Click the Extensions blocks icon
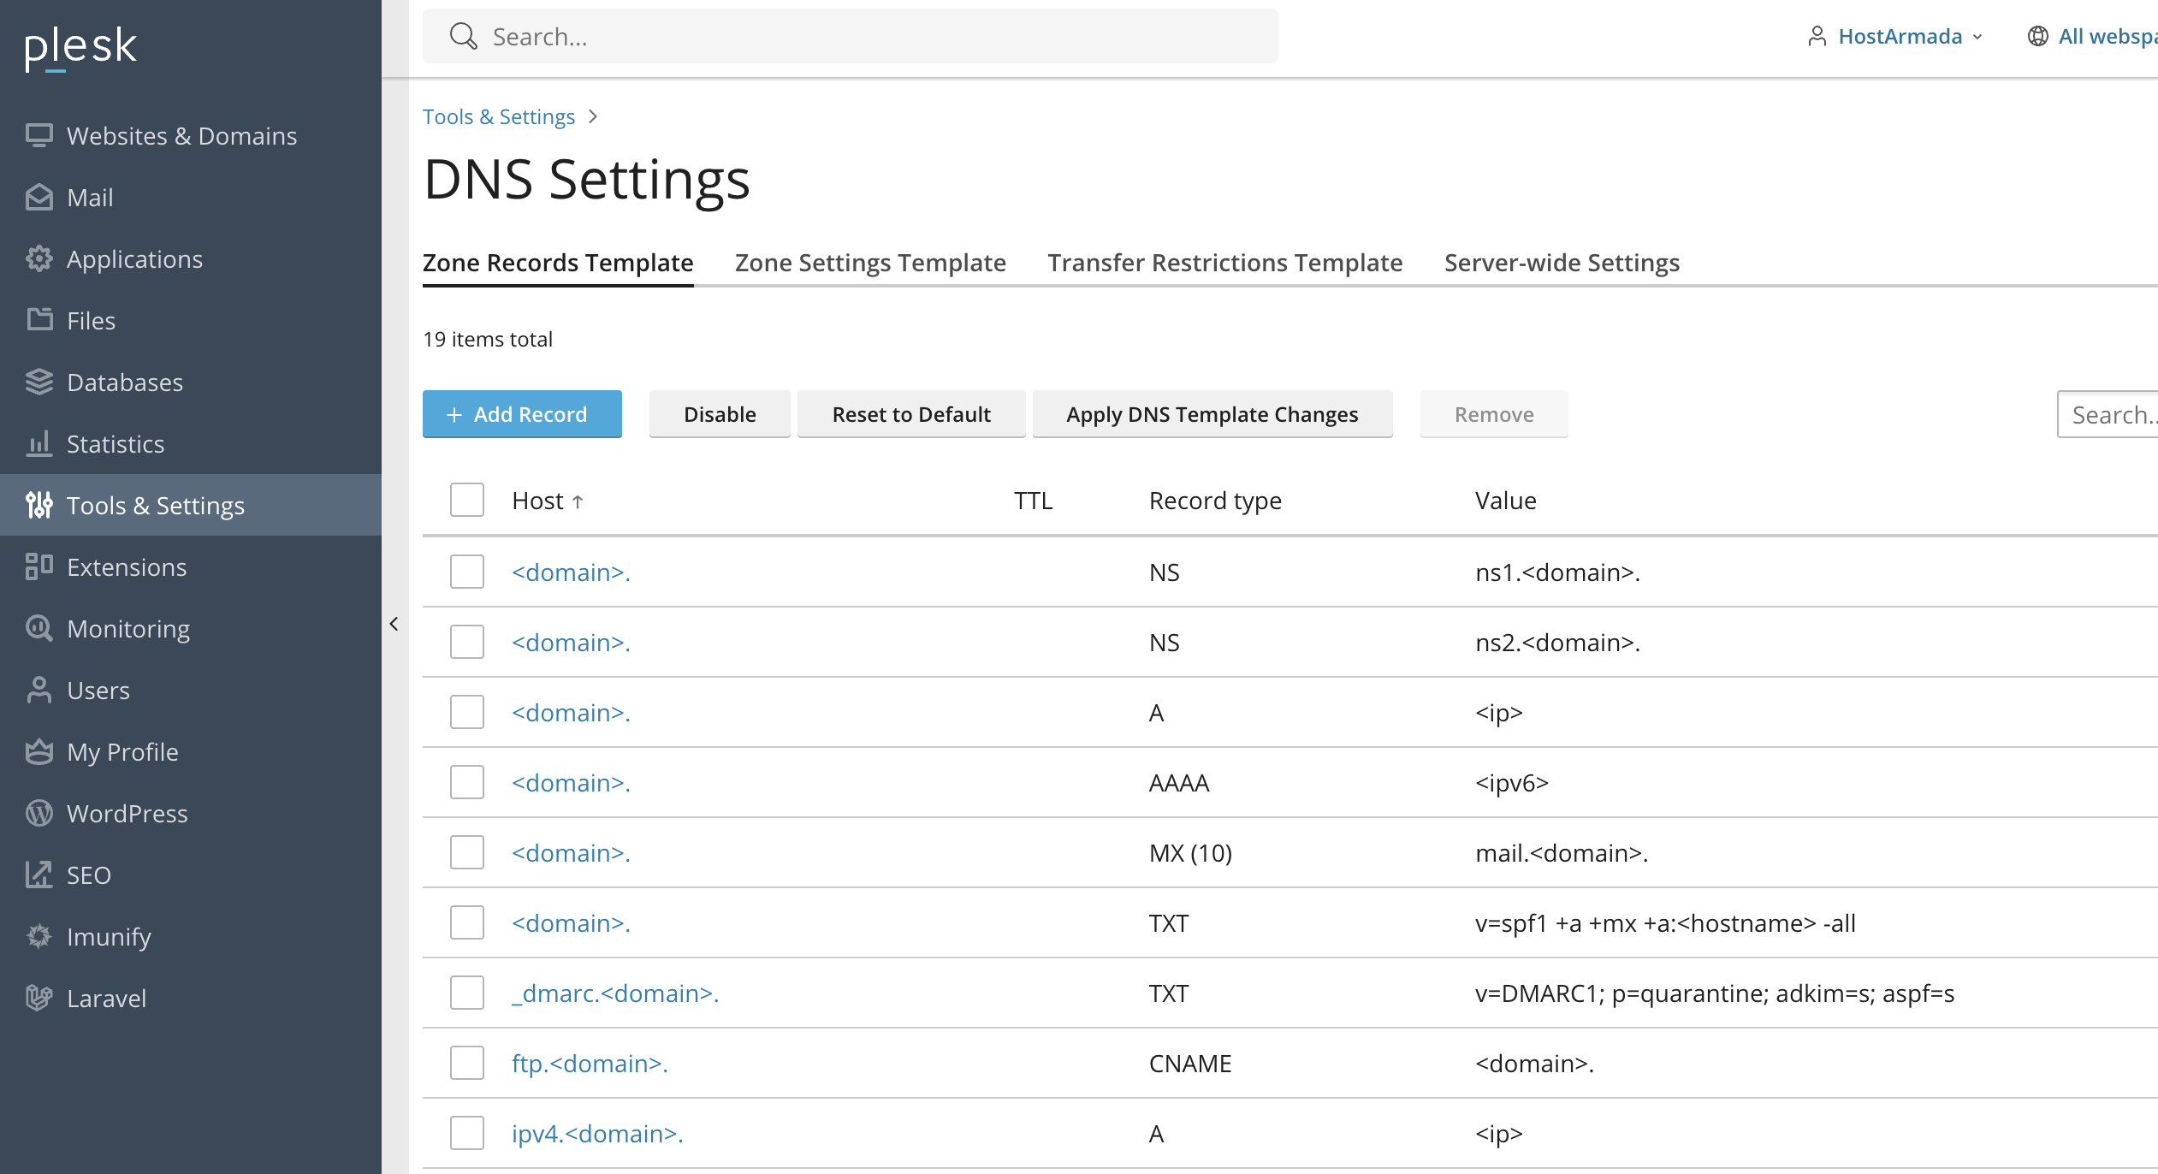This screenshot has height=1174, width=2158. click(x=39, y=567)
